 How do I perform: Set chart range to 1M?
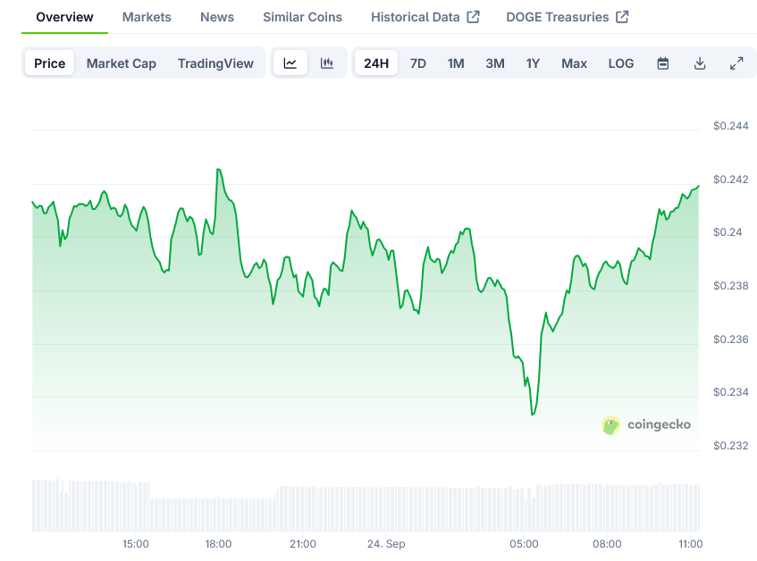456,63
